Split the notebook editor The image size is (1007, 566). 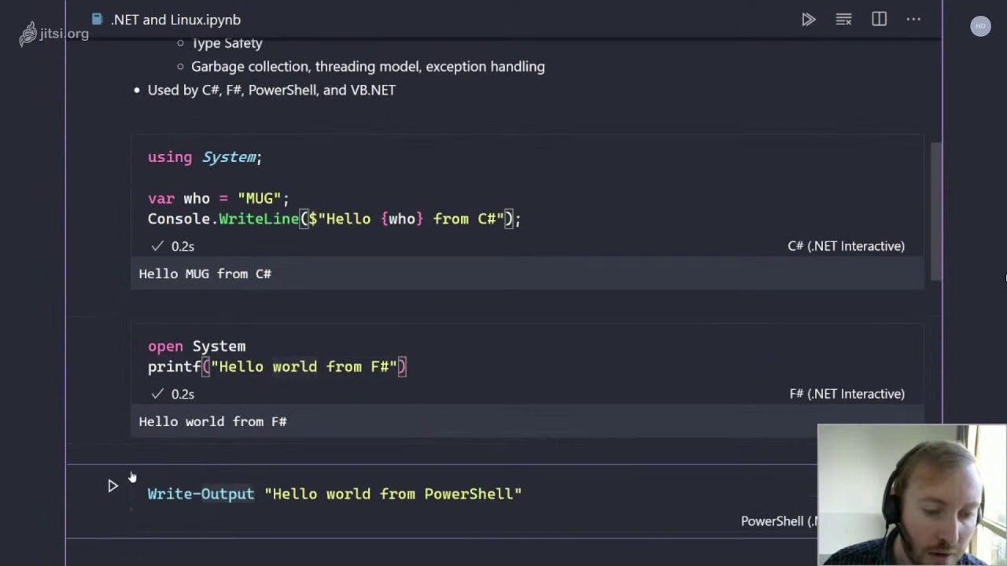879,20
